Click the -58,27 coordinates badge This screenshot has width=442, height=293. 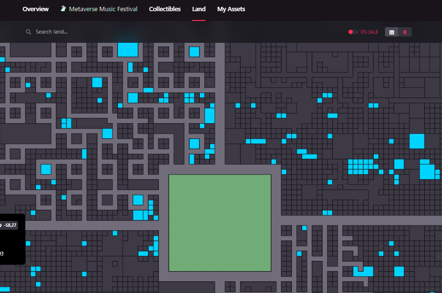click(x=10, y=225)
